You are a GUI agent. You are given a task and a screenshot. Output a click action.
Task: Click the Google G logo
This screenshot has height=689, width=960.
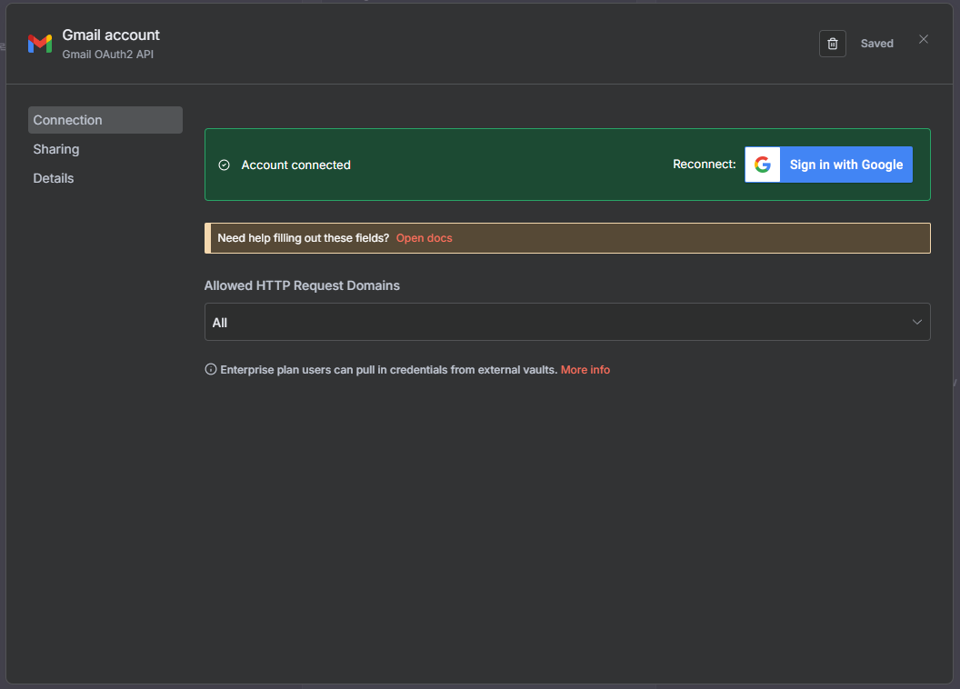click(763, 165)
